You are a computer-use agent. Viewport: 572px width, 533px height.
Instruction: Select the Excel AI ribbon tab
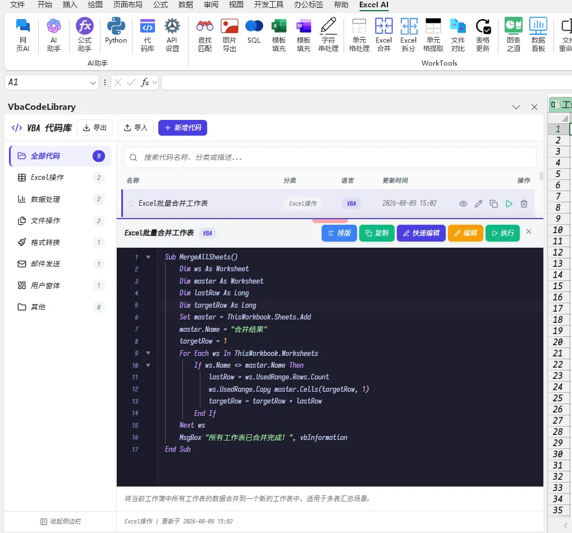coord(374,4)
